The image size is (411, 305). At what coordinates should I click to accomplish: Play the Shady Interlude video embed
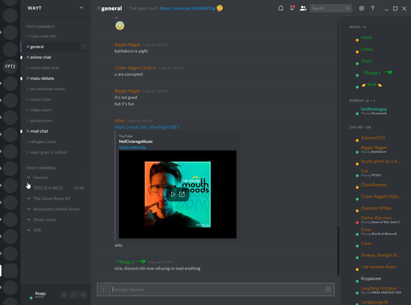pos(173,194)
